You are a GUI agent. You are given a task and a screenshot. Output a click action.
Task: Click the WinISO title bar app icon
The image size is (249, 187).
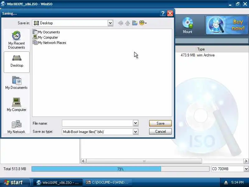[x=3, y=4]
